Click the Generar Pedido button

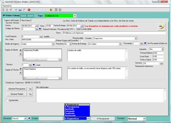pos(17,94)
